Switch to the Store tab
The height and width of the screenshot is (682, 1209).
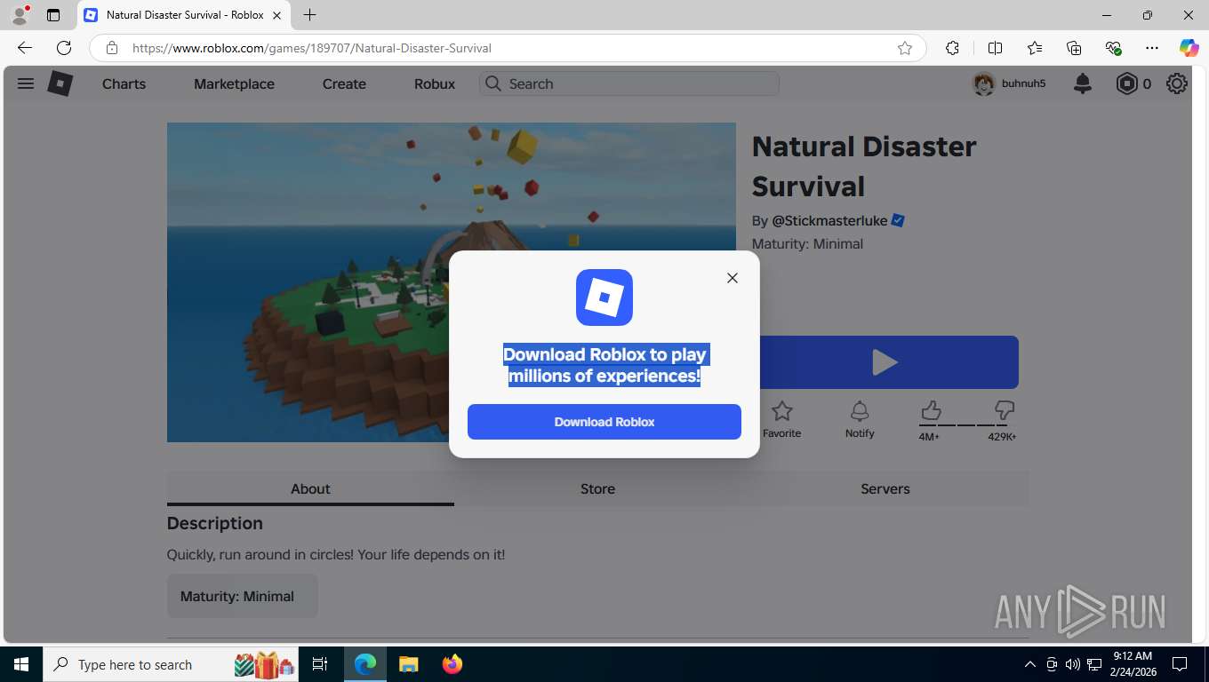(x=597, y=488)
